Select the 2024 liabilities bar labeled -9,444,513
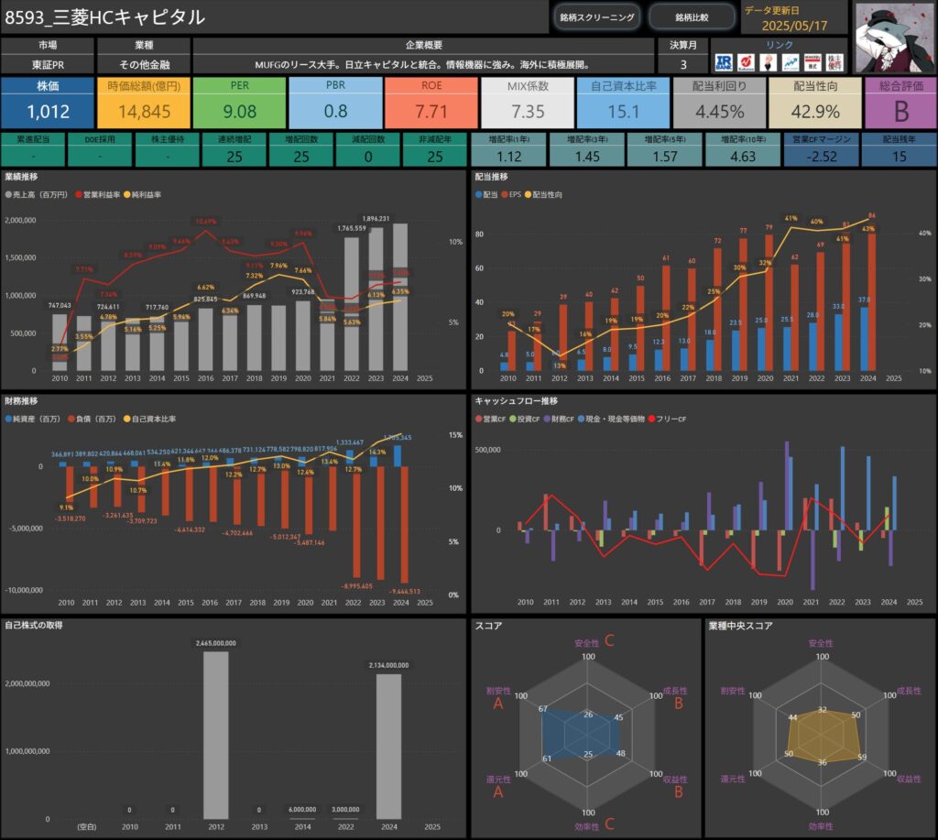This screenshot has height=840, width=938. [x=404, y=524]
